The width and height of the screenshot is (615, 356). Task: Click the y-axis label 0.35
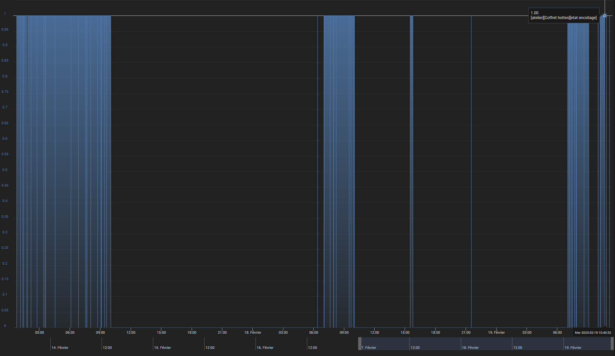pos(5,217)
